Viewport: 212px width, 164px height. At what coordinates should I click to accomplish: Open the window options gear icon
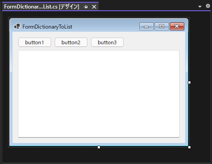[208, 6]
